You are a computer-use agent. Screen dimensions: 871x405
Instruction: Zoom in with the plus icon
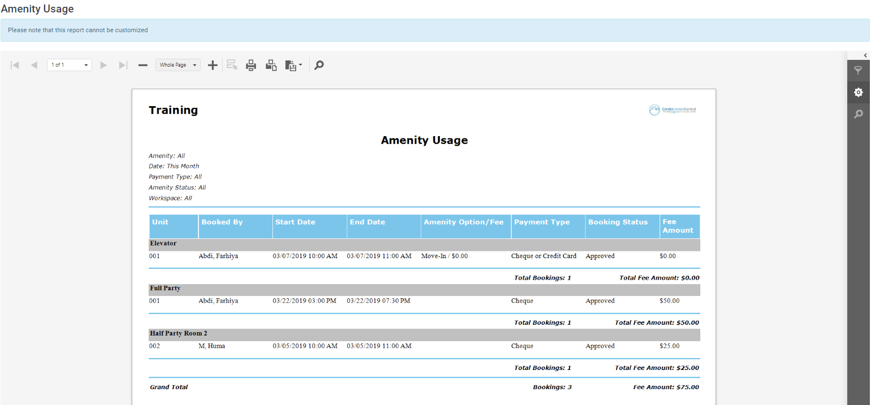[x=213, y=66]
